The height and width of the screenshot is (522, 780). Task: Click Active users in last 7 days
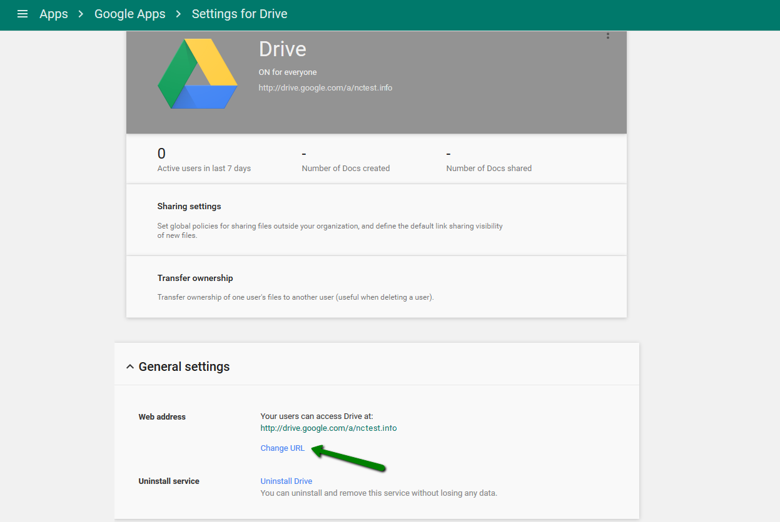tap(204, 169)
